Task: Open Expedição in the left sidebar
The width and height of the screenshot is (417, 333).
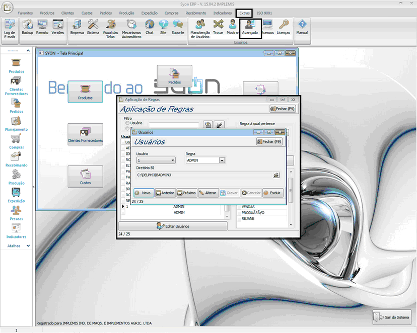Action: coord(16,195)
